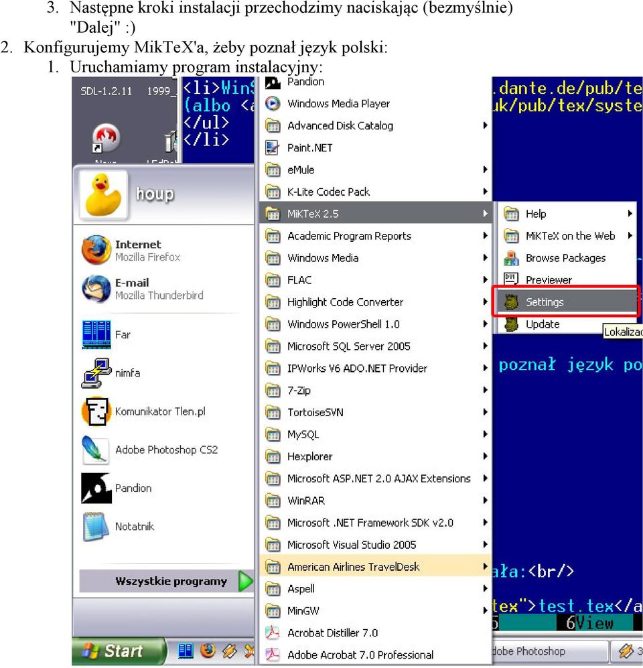Open Help submenu in MiKTeX
Screen dimensions: 643x668
[x=567, y=214]
